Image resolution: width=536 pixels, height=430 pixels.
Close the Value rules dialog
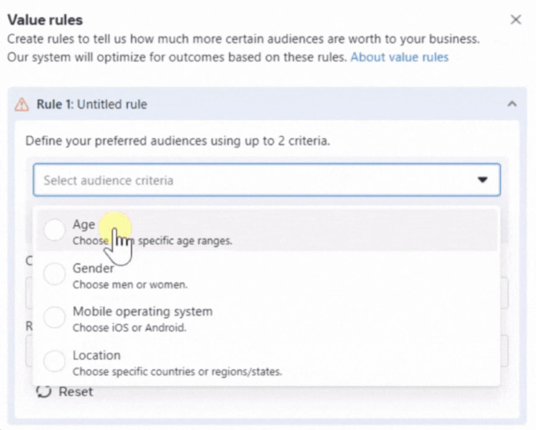click(515, 20)
